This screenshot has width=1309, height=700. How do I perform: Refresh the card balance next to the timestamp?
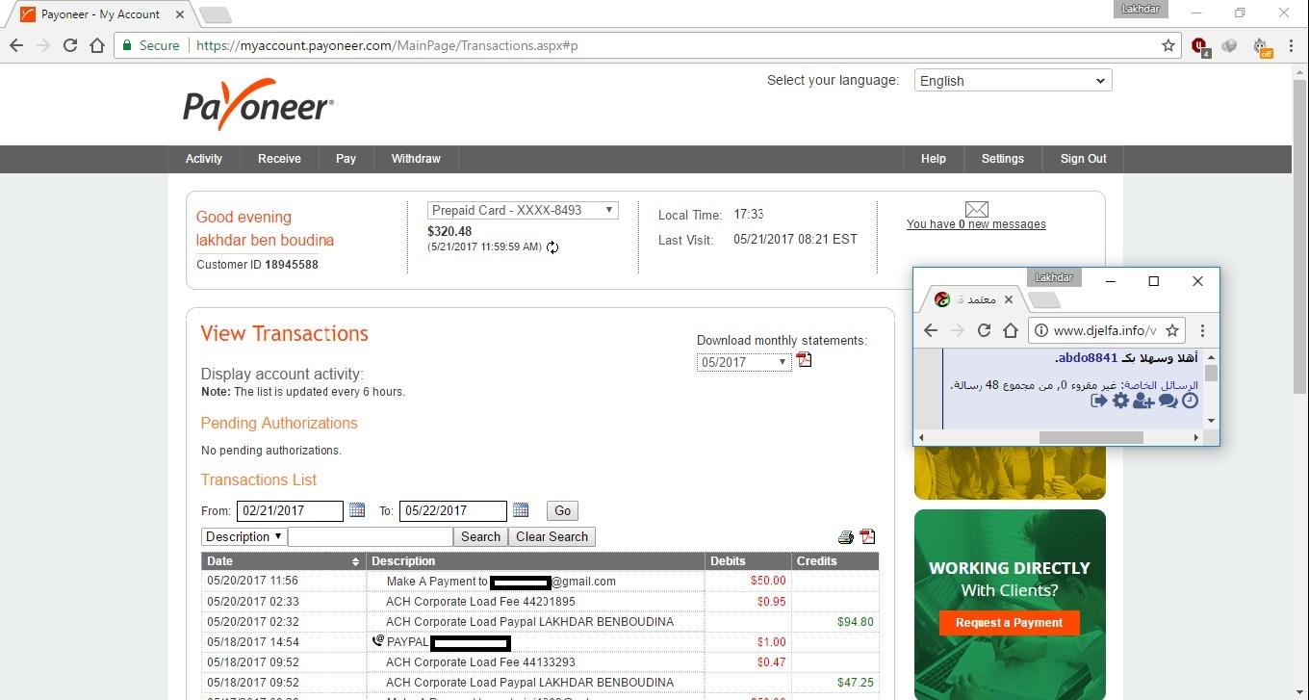pos(552,247)
